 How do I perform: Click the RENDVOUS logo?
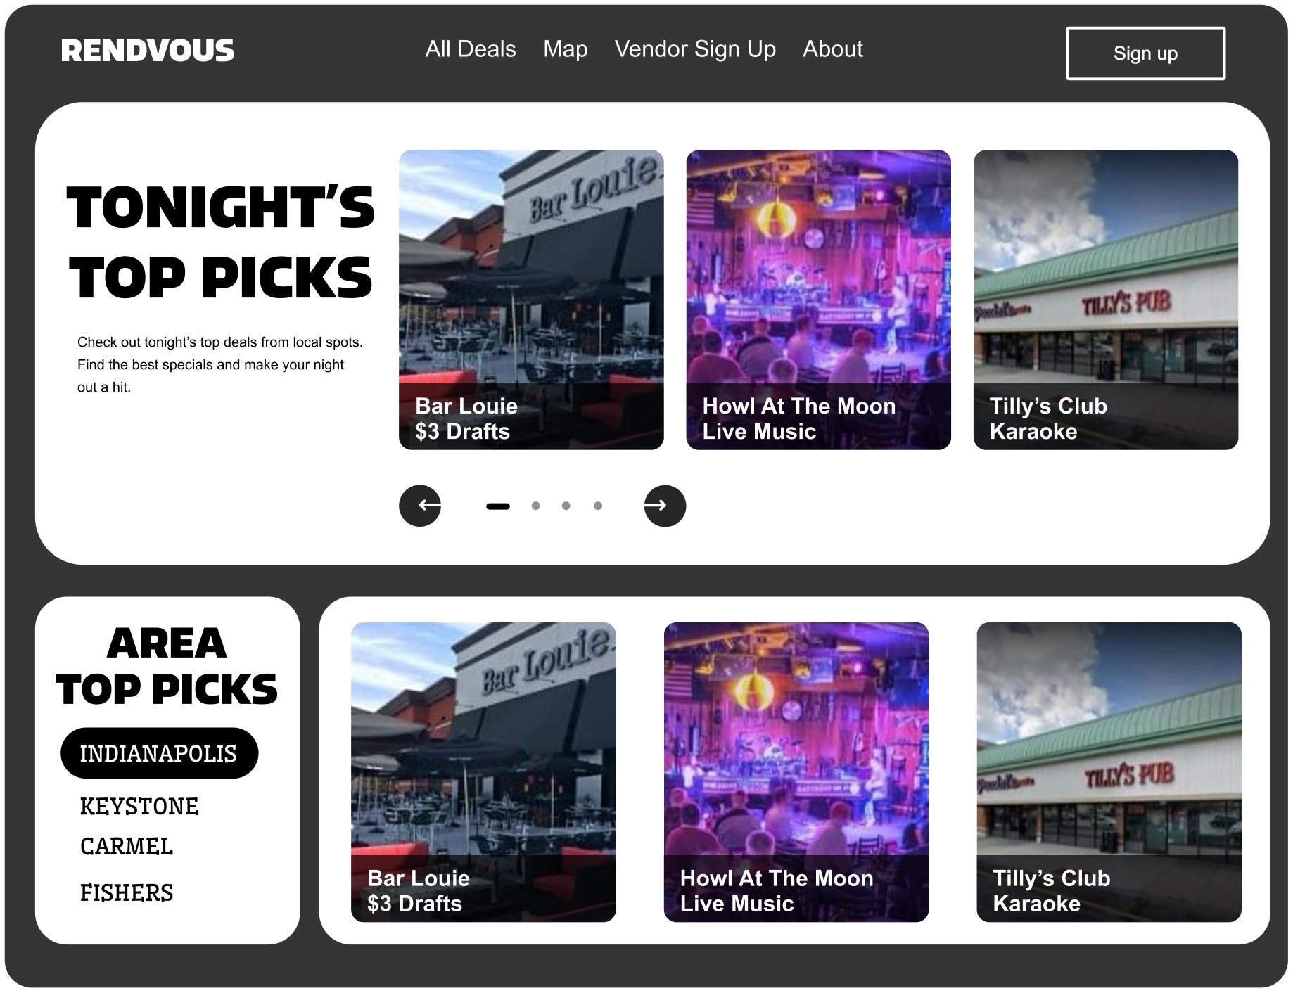[x=148, y=51]
